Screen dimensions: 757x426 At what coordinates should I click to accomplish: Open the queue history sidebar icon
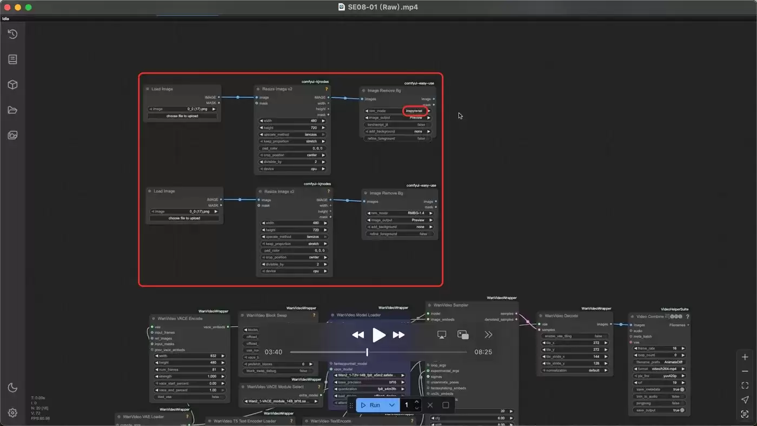[12, 34]
